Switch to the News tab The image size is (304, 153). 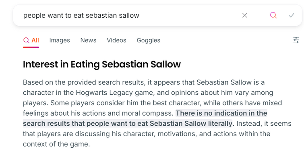(x=88, y=40)
